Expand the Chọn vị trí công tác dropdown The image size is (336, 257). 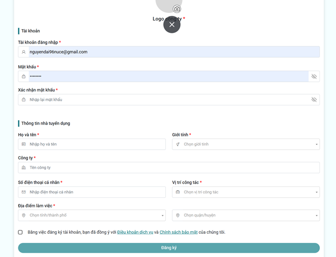coord(248,192)
